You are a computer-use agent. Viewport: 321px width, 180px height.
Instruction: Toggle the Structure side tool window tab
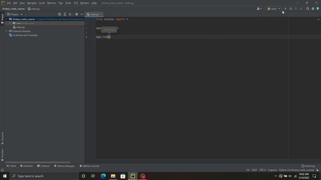click(x=2, y=138)
